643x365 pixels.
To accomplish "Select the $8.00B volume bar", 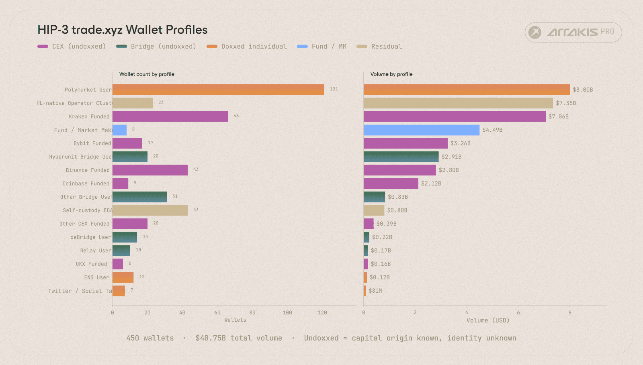I will point(467,90).
